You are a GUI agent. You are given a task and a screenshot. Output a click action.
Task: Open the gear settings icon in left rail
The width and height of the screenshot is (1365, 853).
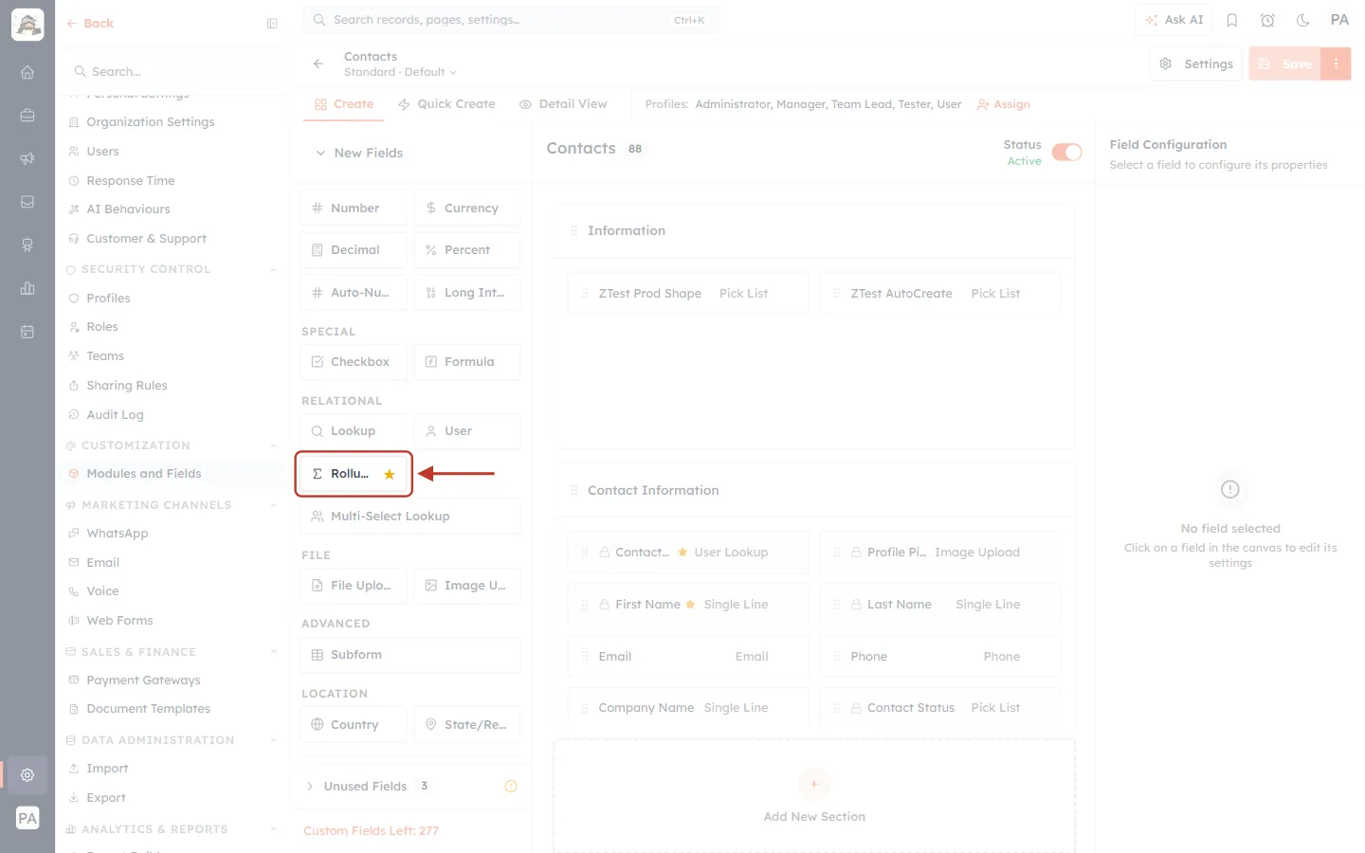[27, 775]
